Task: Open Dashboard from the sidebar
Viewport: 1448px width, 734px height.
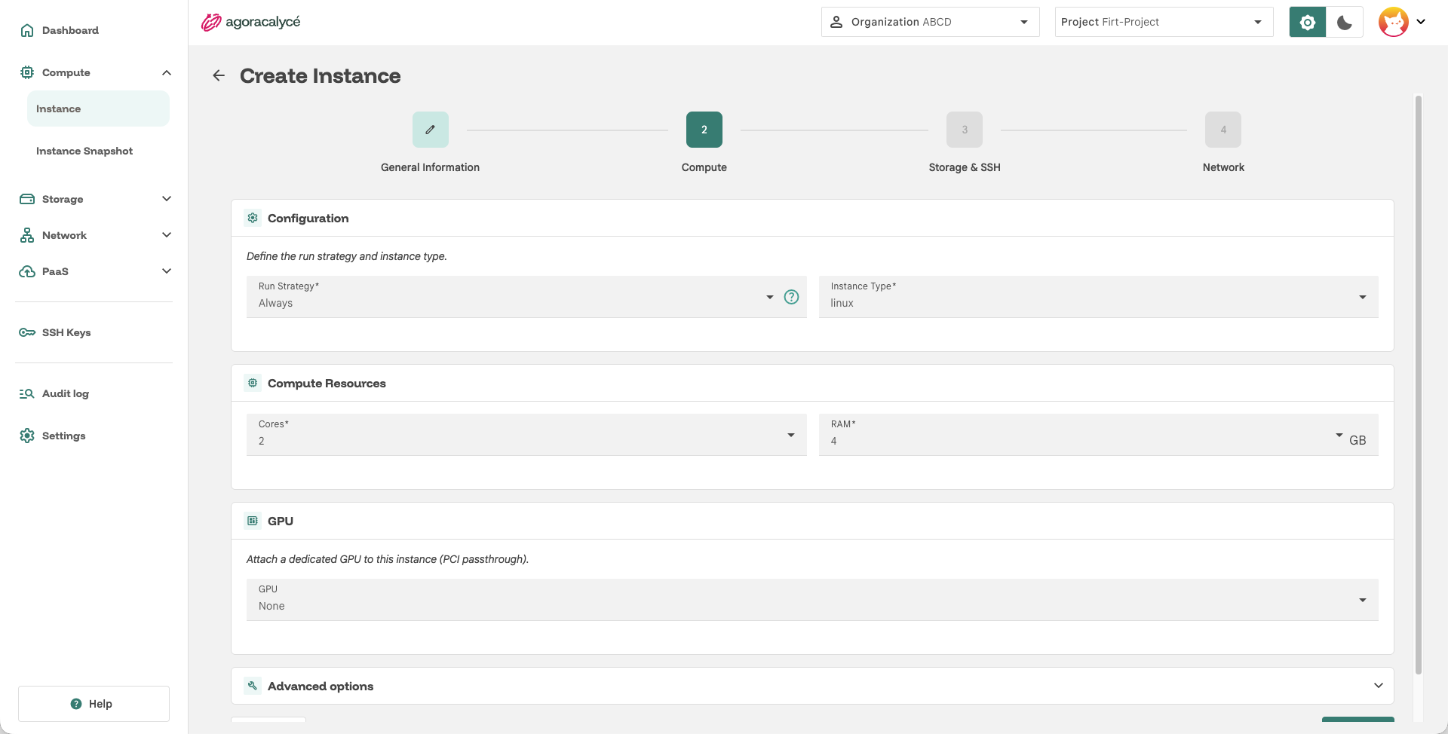Action: coord(94,30)
